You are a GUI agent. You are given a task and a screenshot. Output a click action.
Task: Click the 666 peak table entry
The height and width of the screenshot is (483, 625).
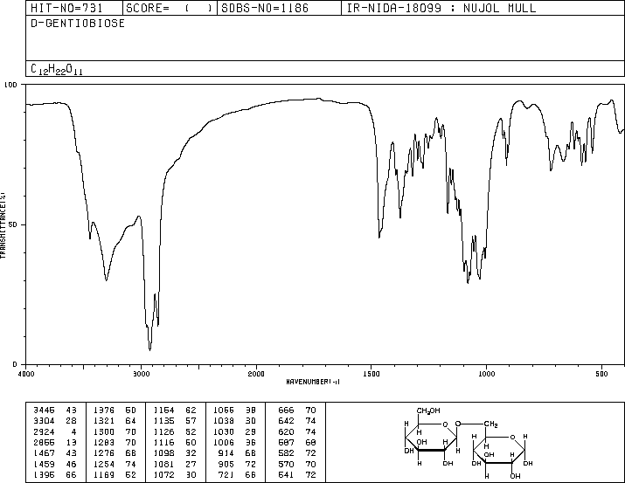(297, 411)
